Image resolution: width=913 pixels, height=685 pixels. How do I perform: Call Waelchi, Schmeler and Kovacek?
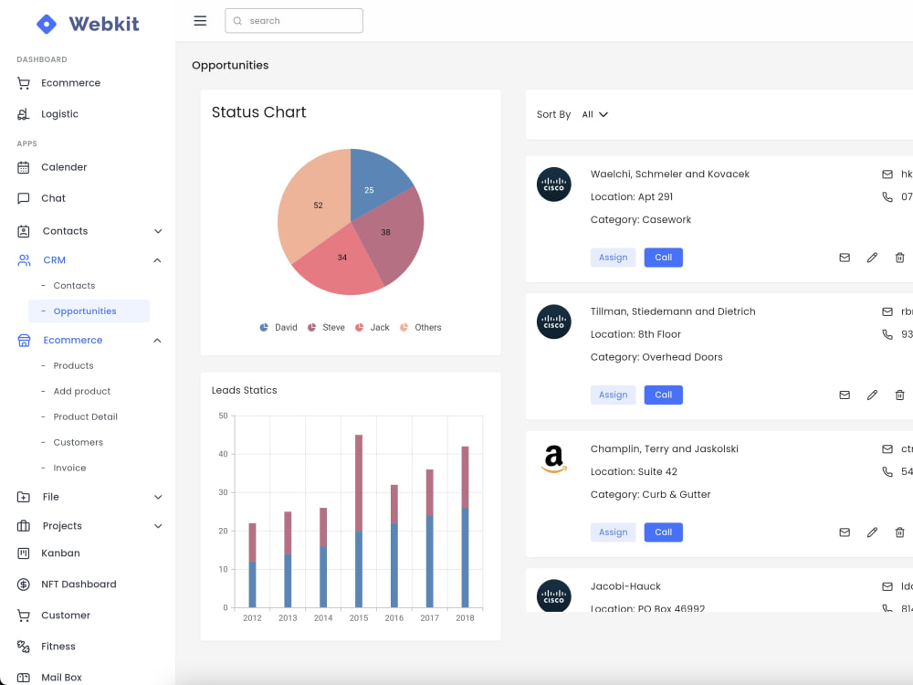click(x=663, y=258)
